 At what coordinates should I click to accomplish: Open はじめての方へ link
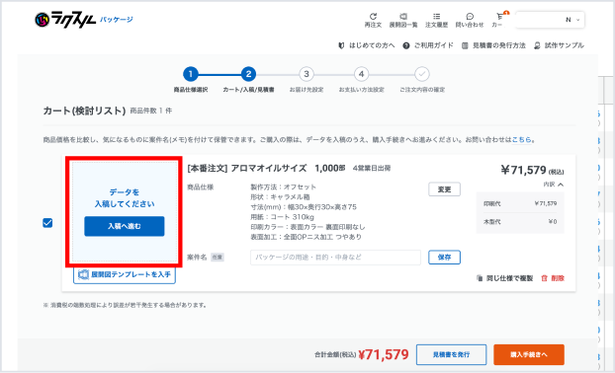(367, 45)
